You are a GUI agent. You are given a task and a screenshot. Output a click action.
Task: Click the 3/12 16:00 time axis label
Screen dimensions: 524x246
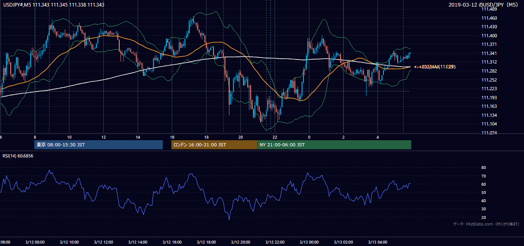pos(172,242)
